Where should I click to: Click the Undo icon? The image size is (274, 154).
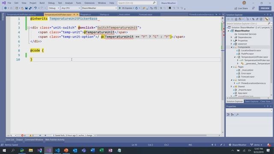coord(36,8)
